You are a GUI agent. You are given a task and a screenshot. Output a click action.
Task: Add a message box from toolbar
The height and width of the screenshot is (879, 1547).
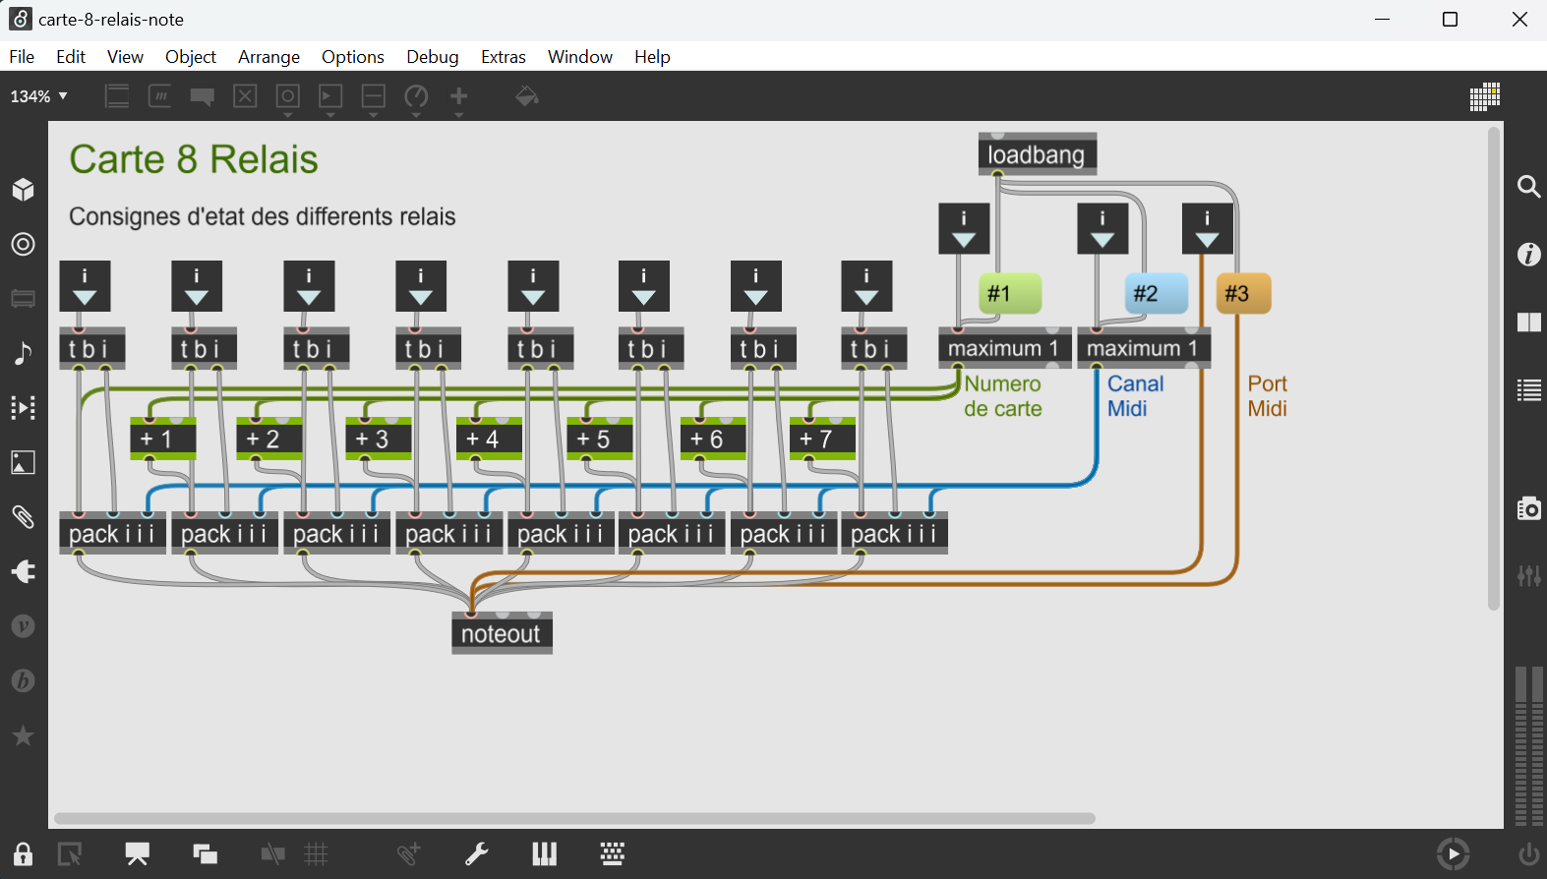tap(159, 96)
